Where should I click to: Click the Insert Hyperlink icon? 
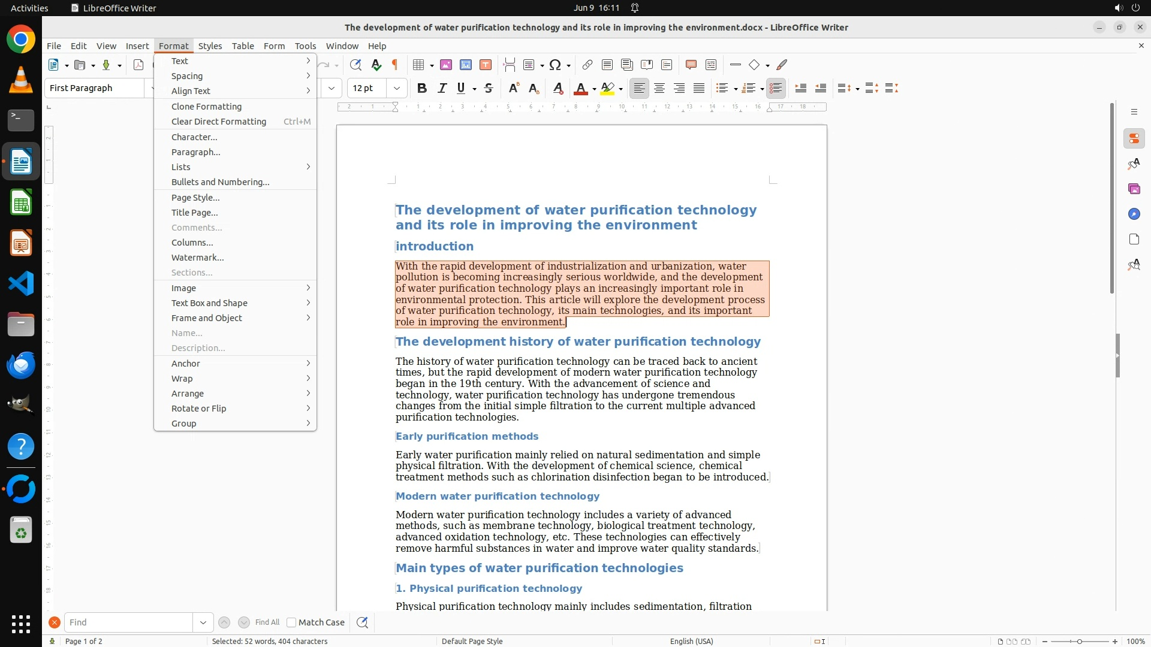coord(587,65)
